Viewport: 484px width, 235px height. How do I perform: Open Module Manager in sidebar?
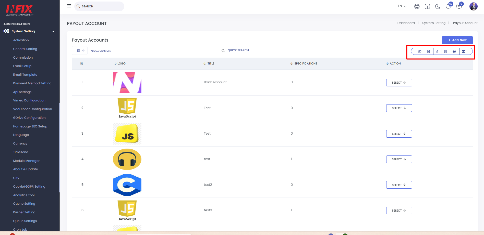click(26, 161)
